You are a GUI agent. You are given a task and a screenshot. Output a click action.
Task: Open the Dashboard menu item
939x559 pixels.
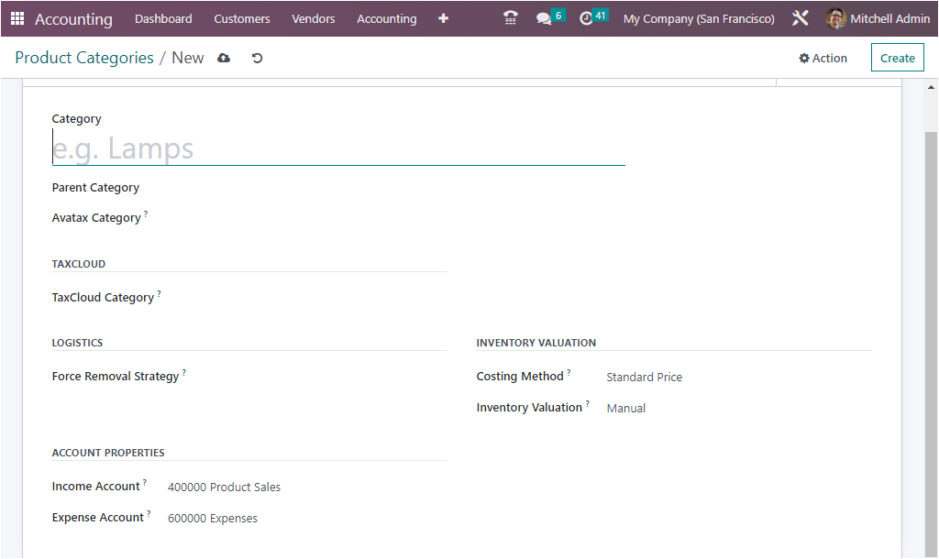tap(163, 18)
